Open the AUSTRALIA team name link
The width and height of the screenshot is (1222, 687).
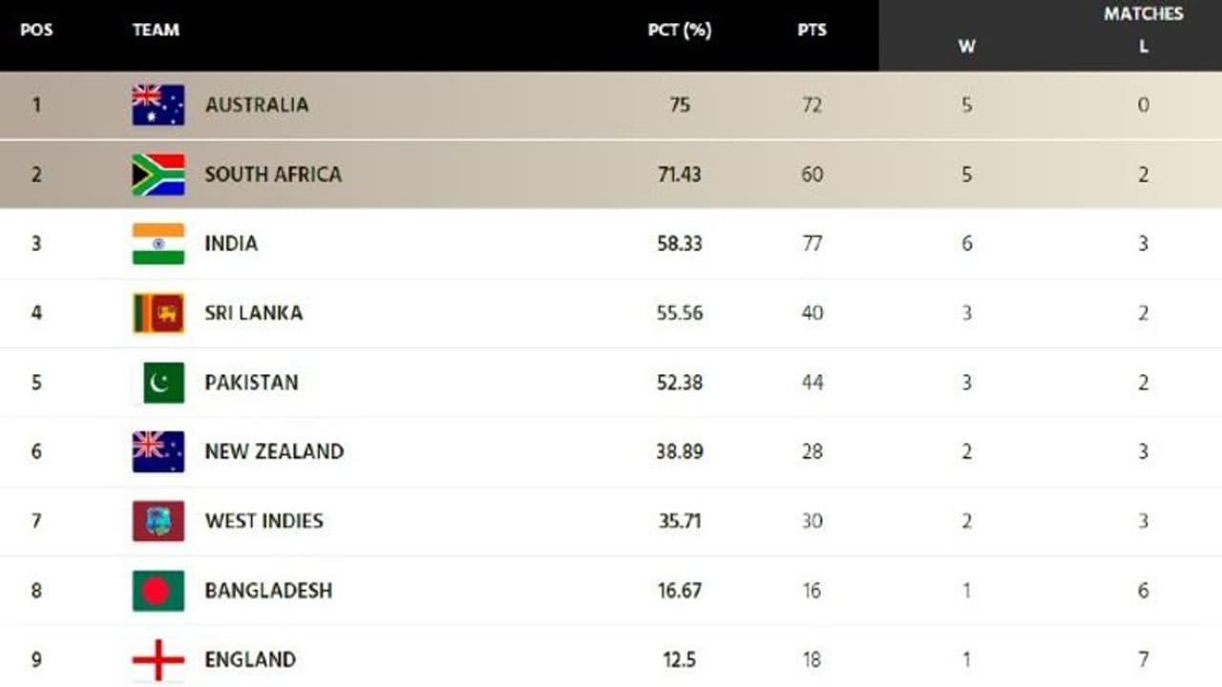click(x=256, y=105)
